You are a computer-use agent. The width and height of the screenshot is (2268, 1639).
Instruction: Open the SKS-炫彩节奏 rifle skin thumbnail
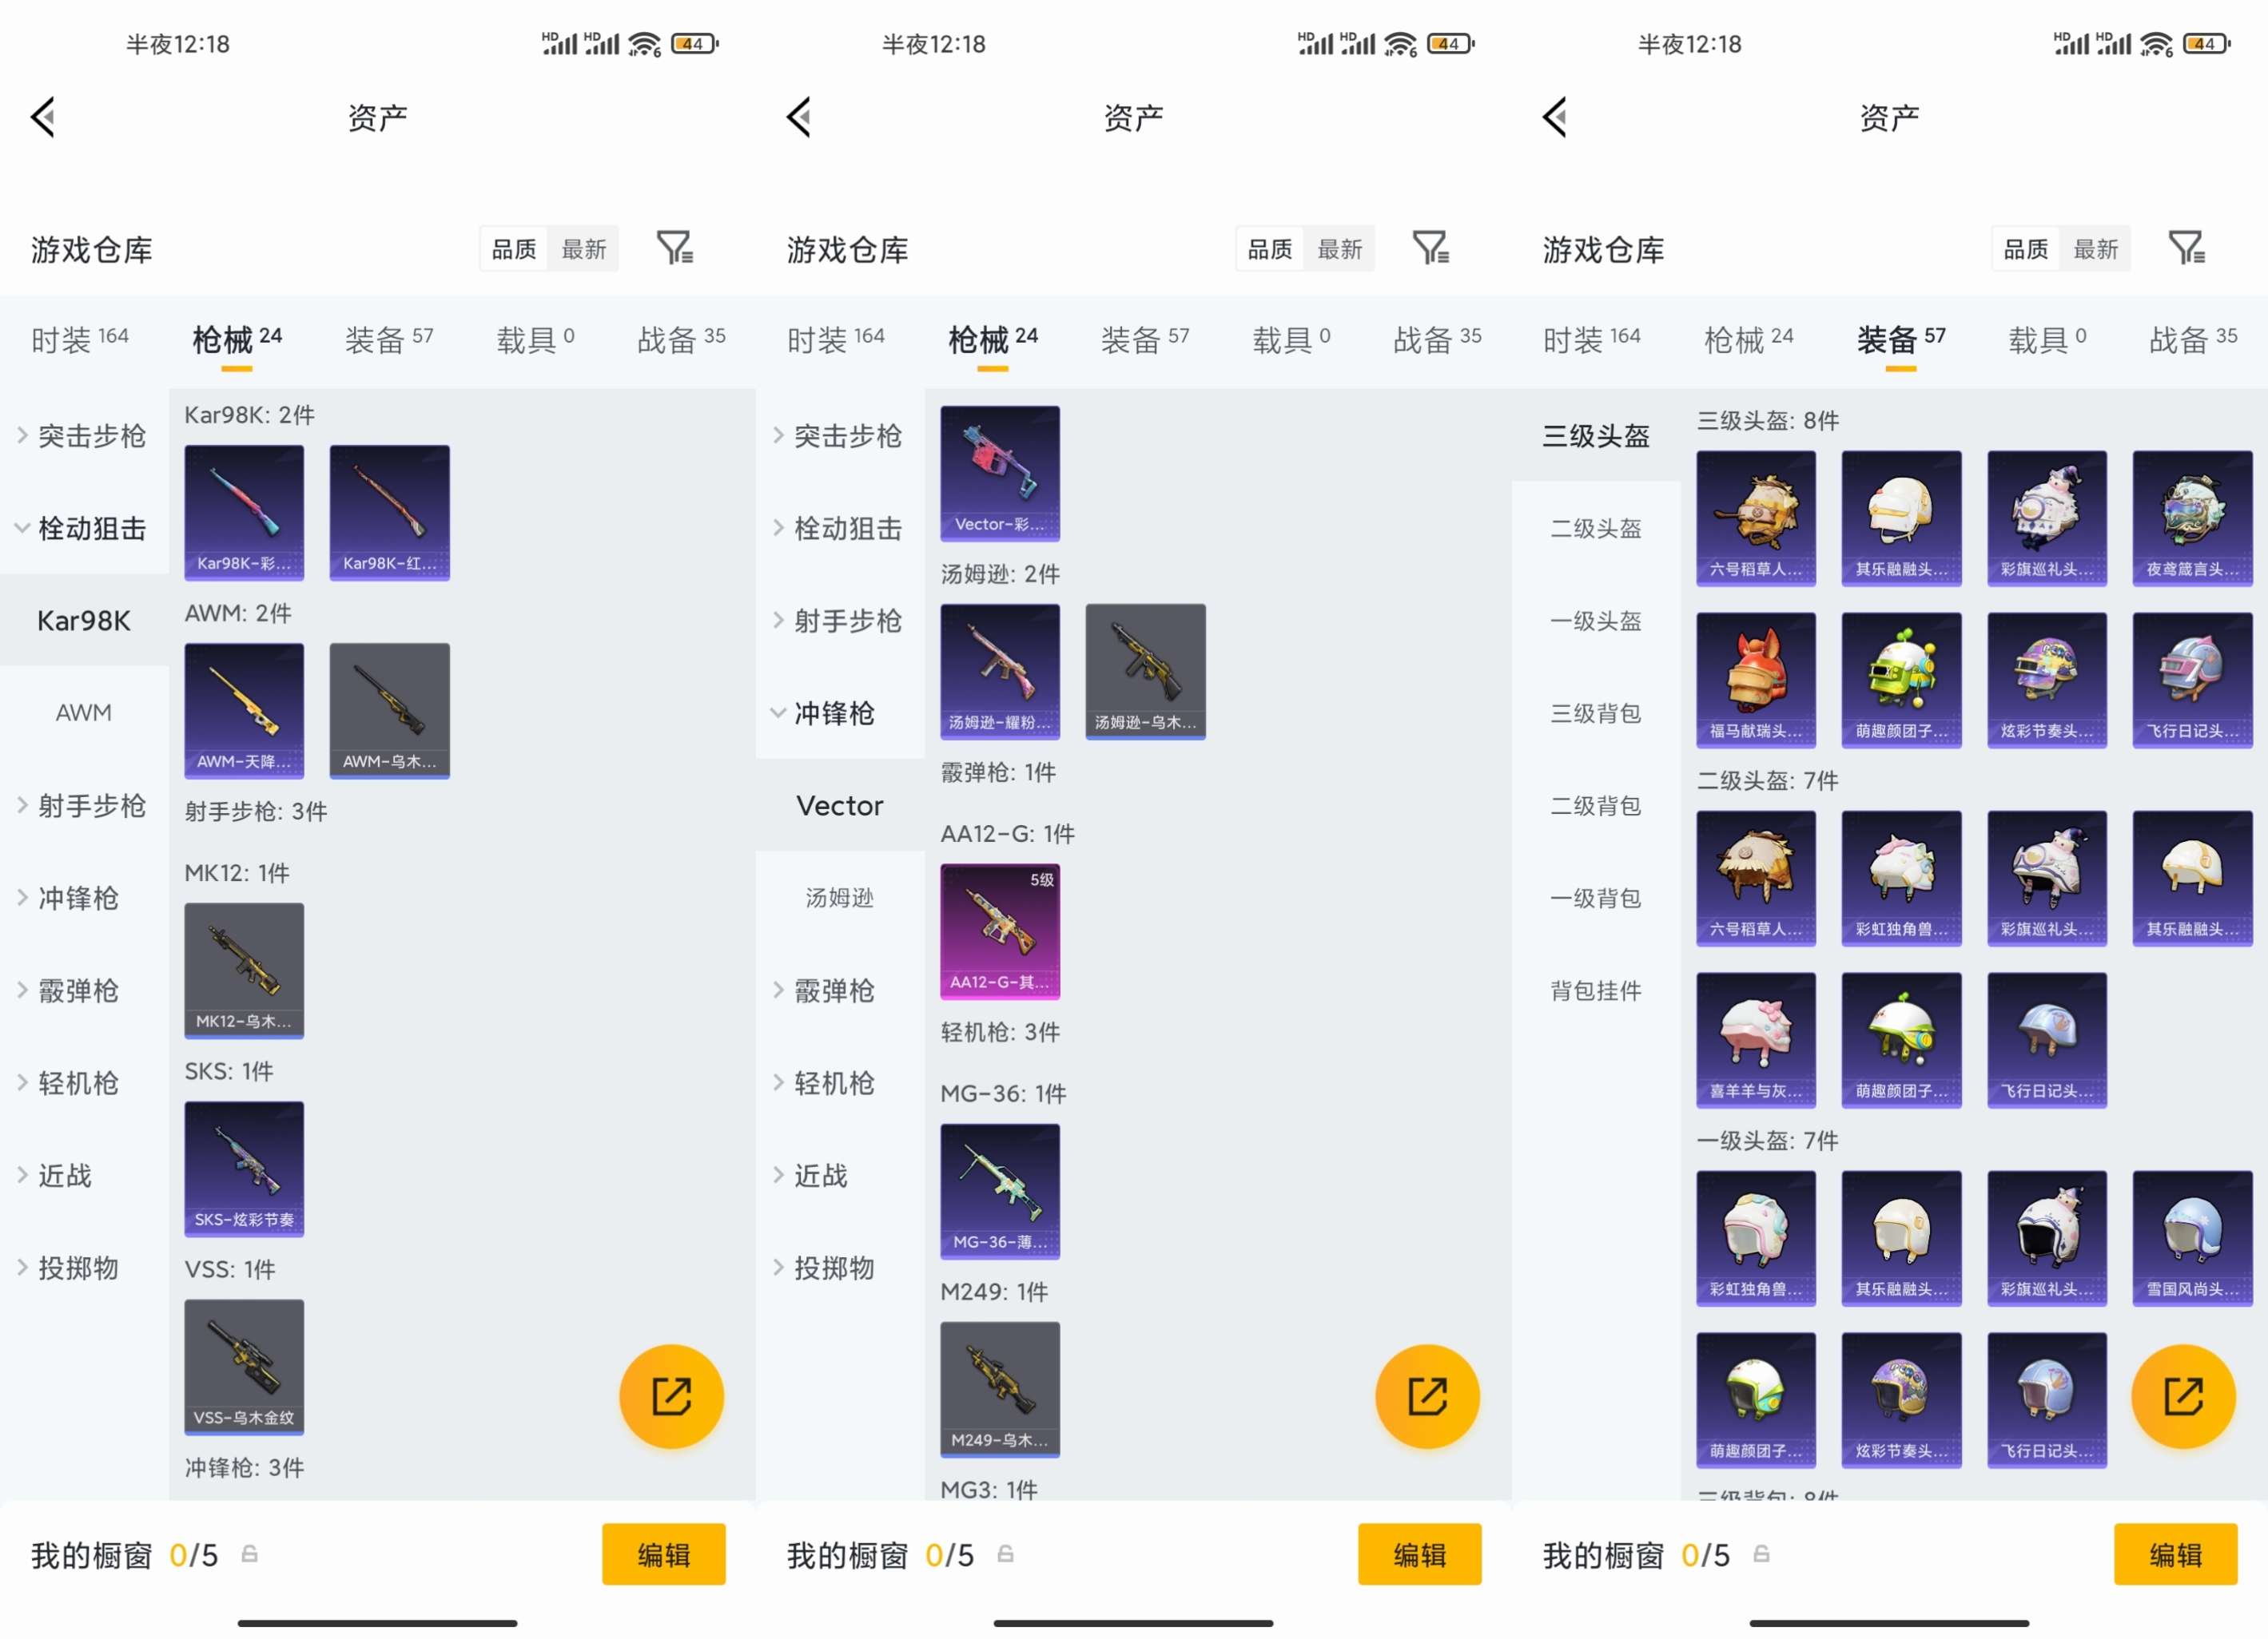[x=244, y=1169]
